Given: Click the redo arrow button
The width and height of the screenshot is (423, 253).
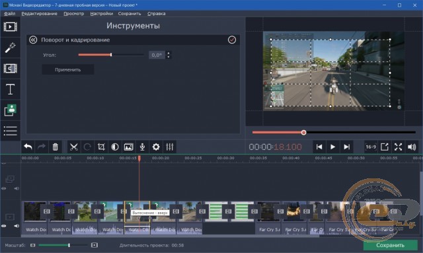Looking at the screenshot, I should (x=42, y=147).
